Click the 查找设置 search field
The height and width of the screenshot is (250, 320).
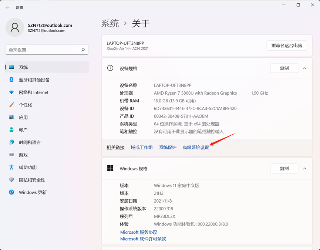pyautogui.click(x=47, y=50)
